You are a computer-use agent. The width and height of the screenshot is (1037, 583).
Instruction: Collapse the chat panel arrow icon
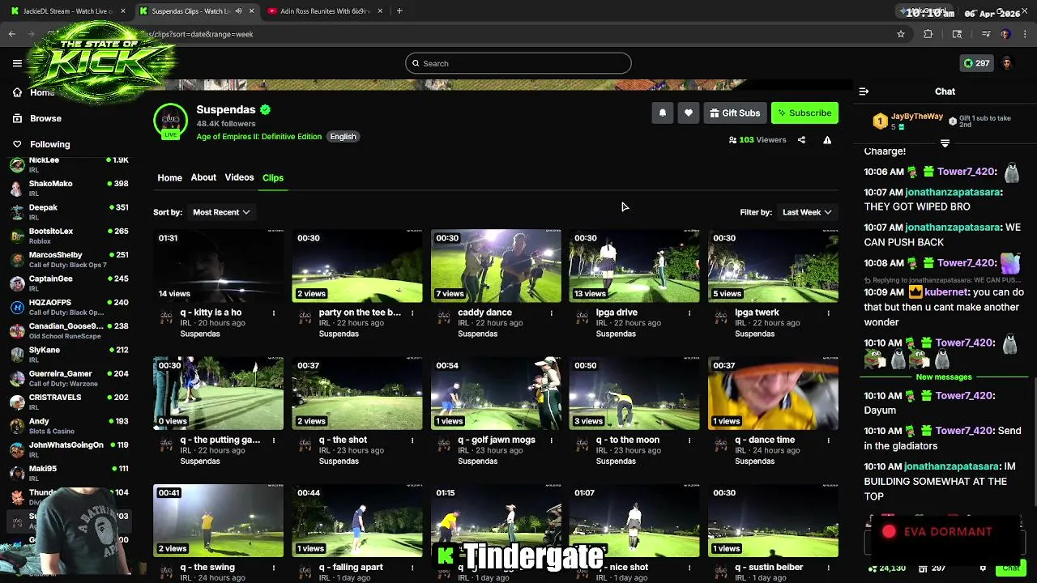coord(864,91)
